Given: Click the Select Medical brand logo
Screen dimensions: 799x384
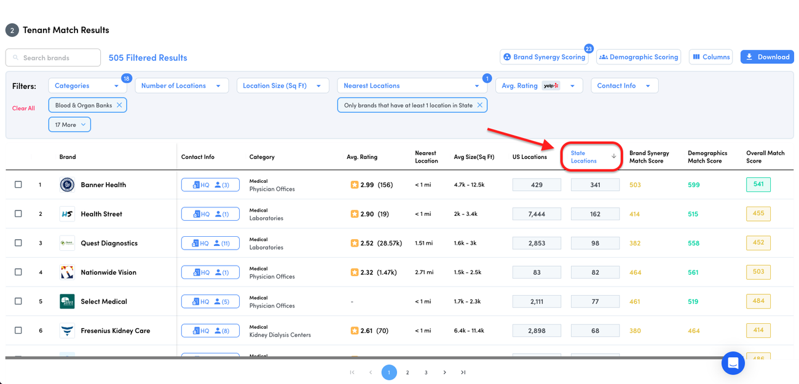Looking at the screenshot, I should (67, 301).
